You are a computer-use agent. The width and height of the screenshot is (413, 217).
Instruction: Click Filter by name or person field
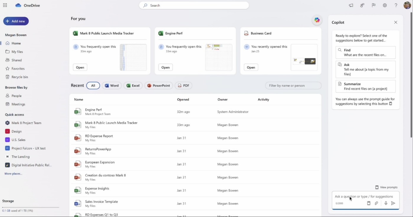point(293,86)
